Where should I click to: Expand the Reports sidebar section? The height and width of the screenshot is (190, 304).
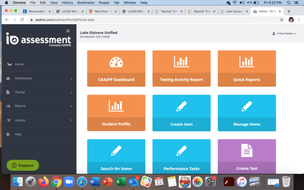39,106
